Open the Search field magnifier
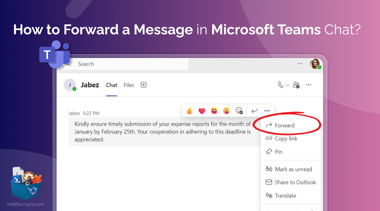Image resolution: width=380 pixels, height=211 pixels. [68, 64]
